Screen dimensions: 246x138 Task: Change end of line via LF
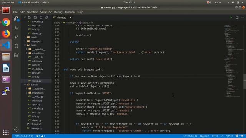(221, 136)
